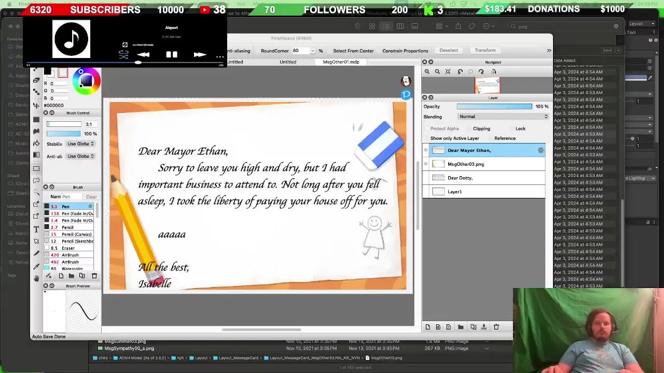Switch to MsgOther01.mdp tab
The image size is (664, 373).
point(341,62)
